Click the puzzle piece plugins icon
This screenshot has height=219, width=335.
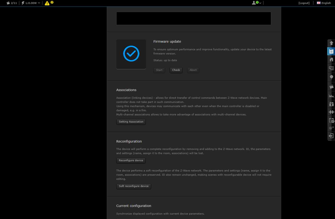[331, 112]
